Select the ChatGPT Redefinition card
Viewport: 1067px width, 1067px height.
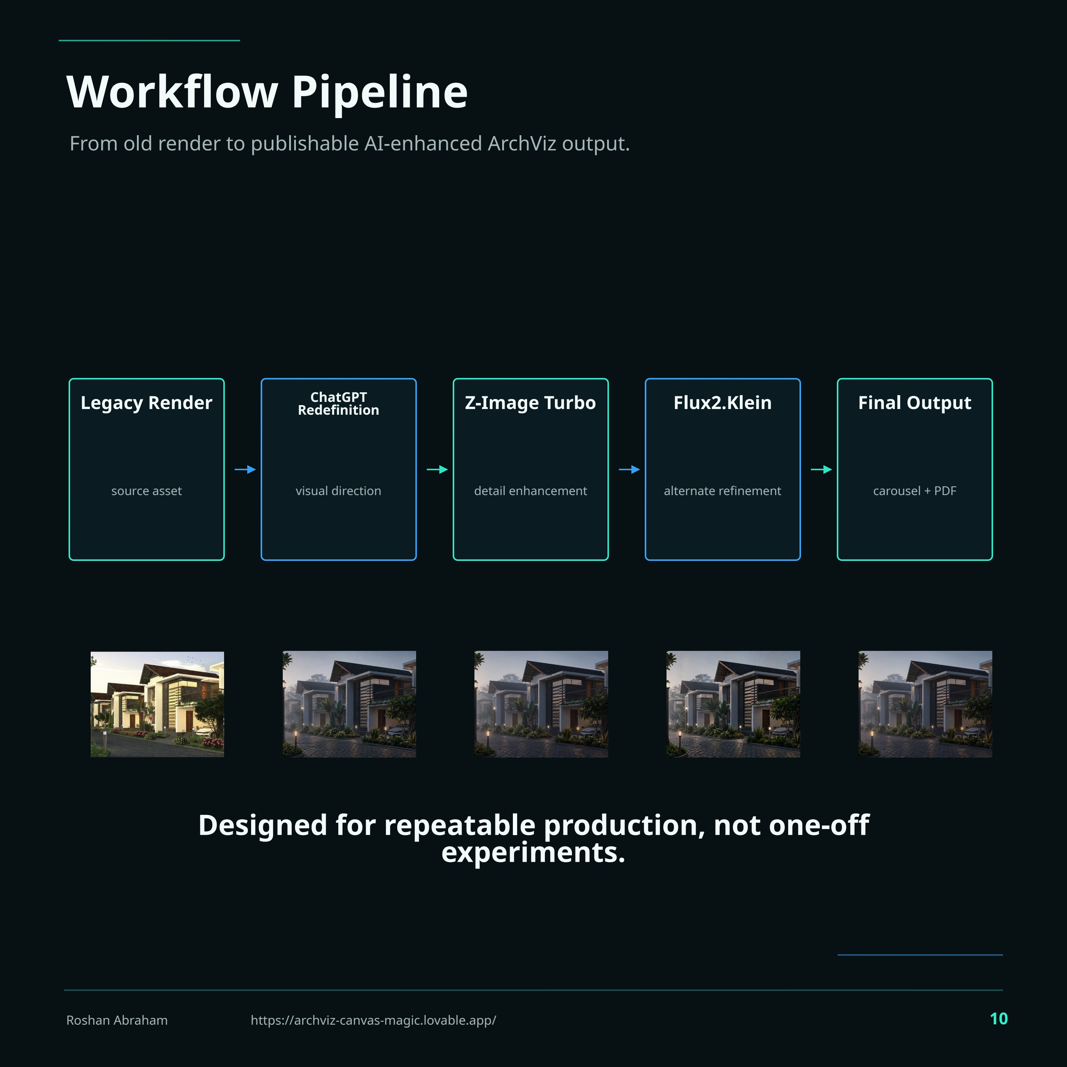tap(339, 469)
